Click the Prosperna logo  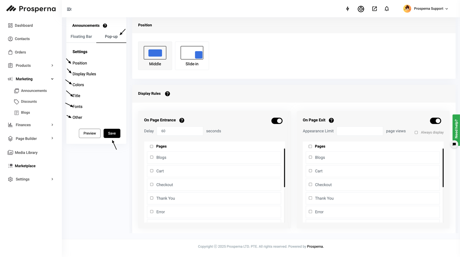coord(31,9)
